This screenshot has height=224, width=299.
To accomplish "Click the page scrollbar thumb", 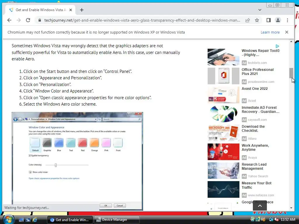I will pyautogui.click(x=291, y=73).
